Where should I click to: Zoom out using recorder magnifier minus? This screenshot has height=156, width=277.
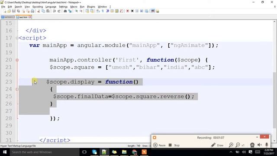pos(238,145)
